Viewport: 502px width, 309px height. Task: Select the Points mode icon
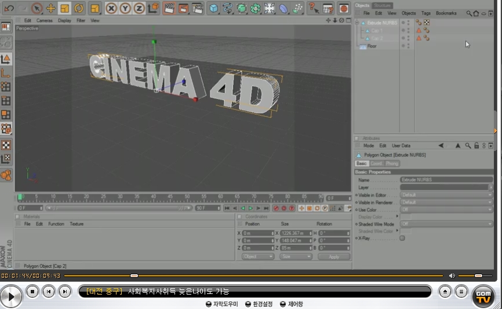click(6, 87)
